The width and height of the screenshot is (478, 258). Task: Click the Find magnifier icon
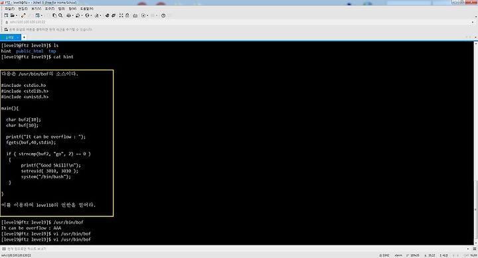click(60, 15)
